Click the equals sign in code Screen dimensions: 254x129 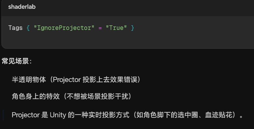point(100,28)
